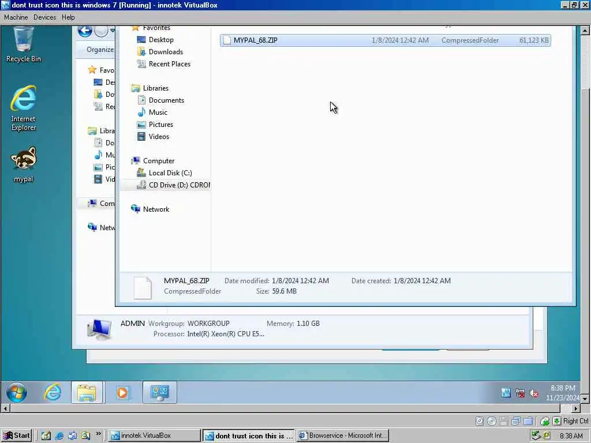591x443 pixels.
Task: Open the Music library in front Explorer
Action: click(158, 112)
